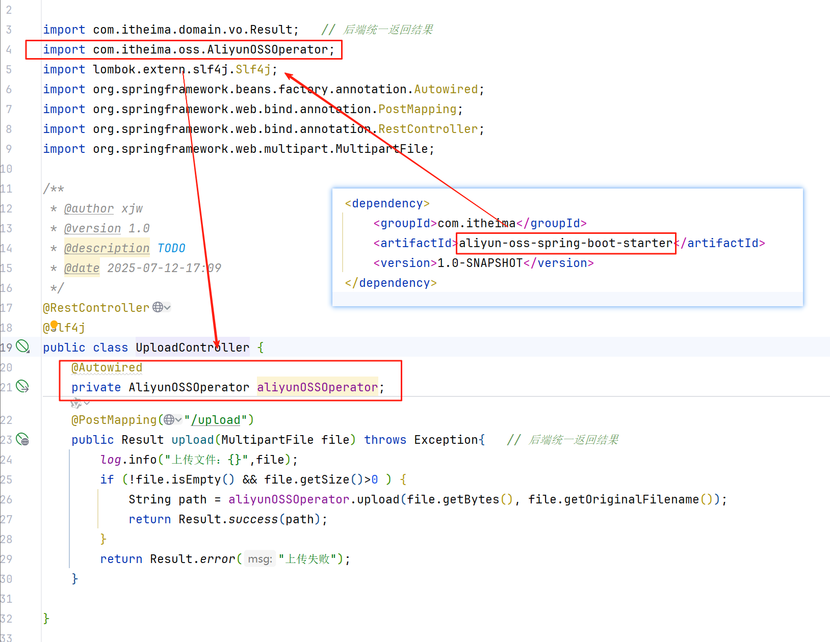Click "getSize" in the if condition
Screen dimensions: 830x642
pos(324,479)
